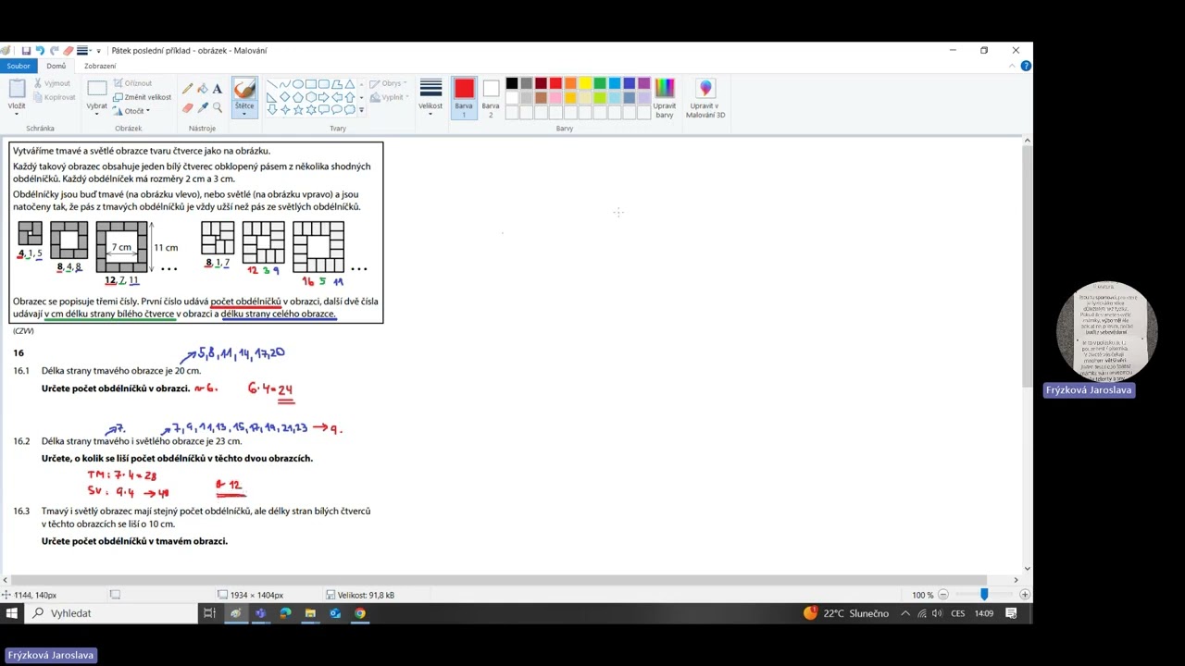Select the Eraser tool in Nástroje
This screenshot has width=1185, height=666.
tap(188, 107)
